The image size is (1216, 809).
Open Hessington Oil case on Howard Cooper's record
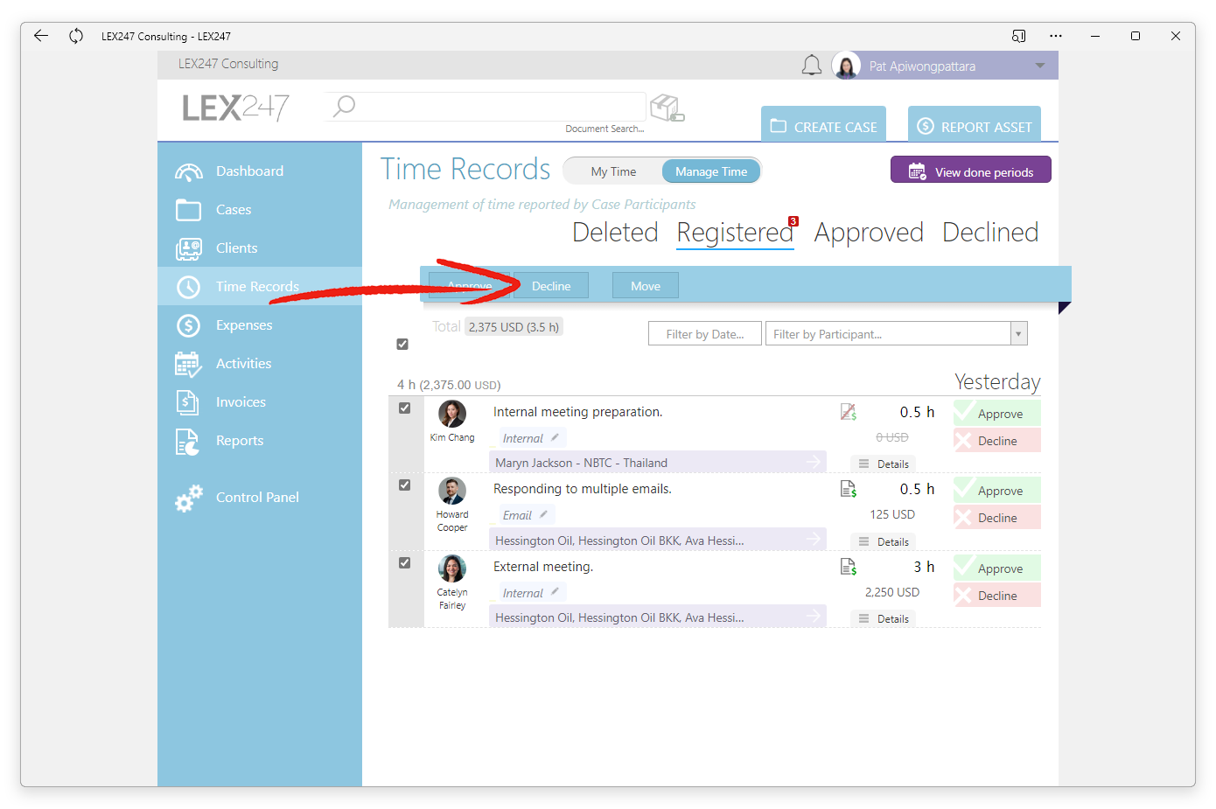pos(658,540)
